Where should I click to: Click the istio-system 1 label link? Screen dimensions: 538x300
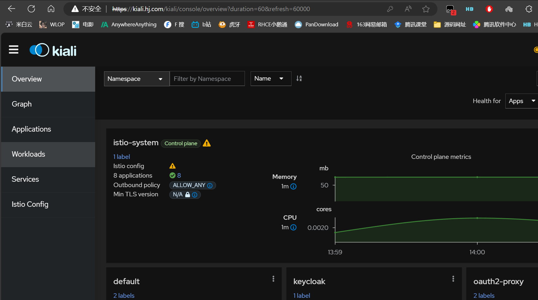click(121, 157)
